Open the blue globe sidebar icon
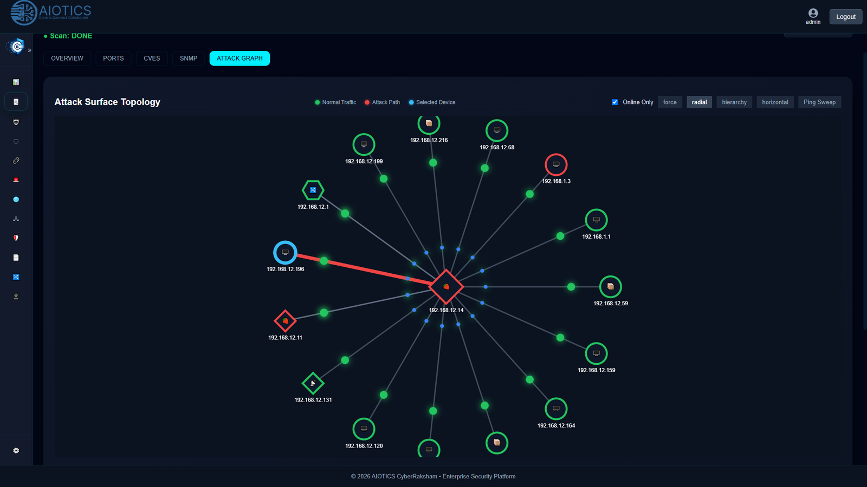Screen dimensions: 867x487 pyautogui.click(x=16, y=199)
